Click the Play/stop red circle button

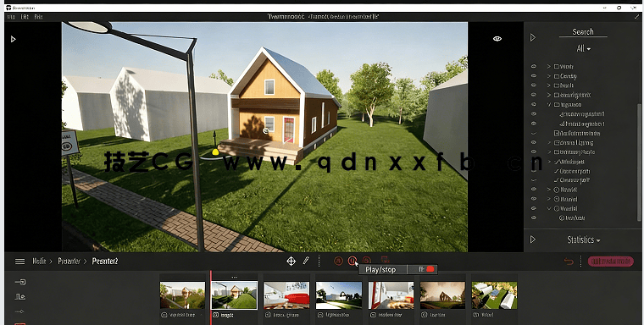352,261
